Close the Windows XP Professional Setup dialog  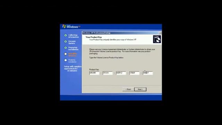coord(160,33)
